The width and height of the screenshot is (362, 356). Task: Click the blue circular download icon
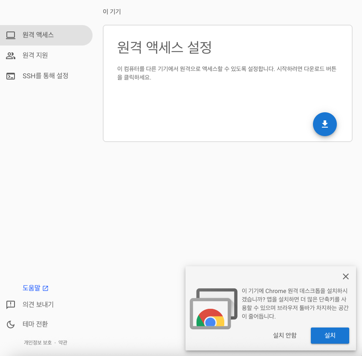coord(324,124)
